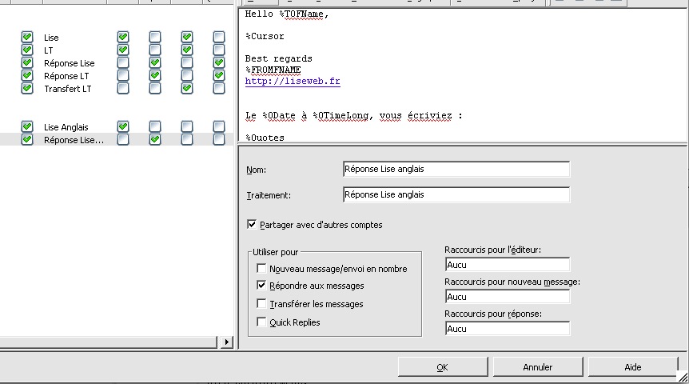Click the green check icon beside Lise
This screenshot has height=384, width=689.
(x=27, y=38)
